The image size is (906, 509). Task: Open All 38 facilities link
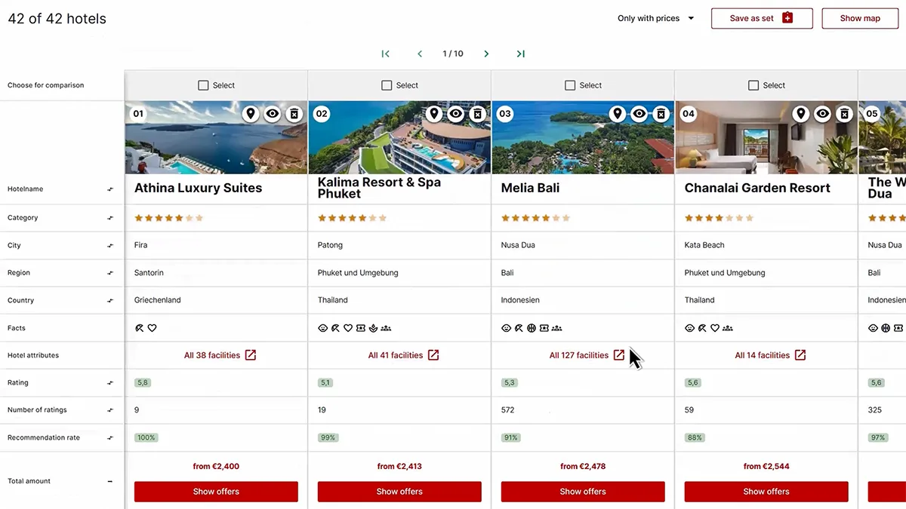[x=212, y=355]
